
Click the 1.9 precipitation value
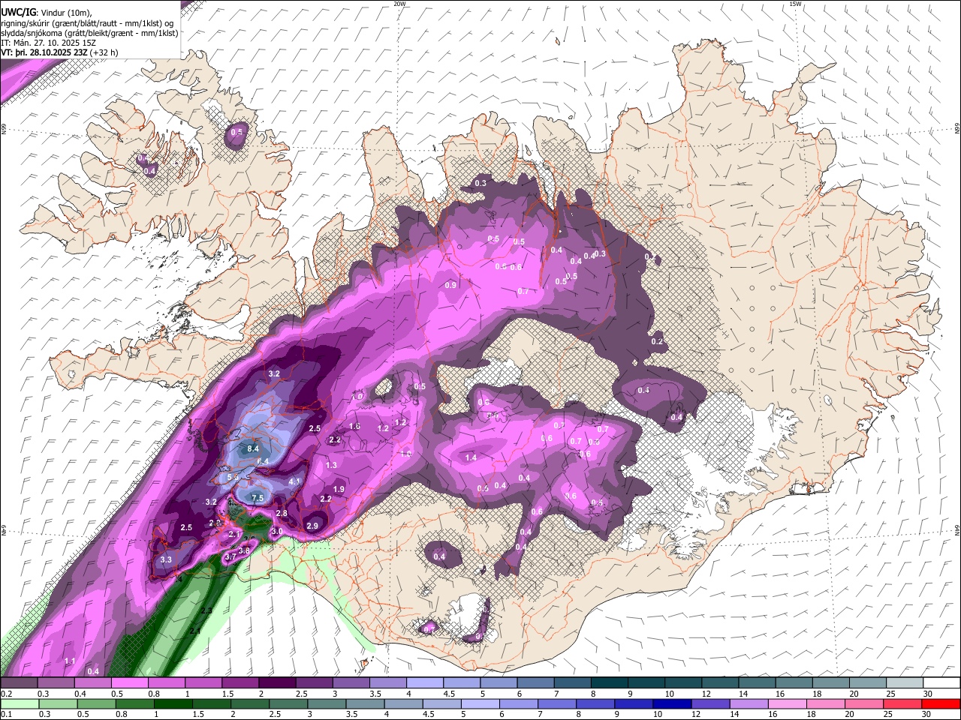339,489
